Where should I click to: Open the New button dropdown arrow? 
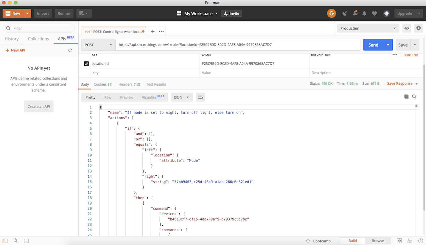(27, 13)
